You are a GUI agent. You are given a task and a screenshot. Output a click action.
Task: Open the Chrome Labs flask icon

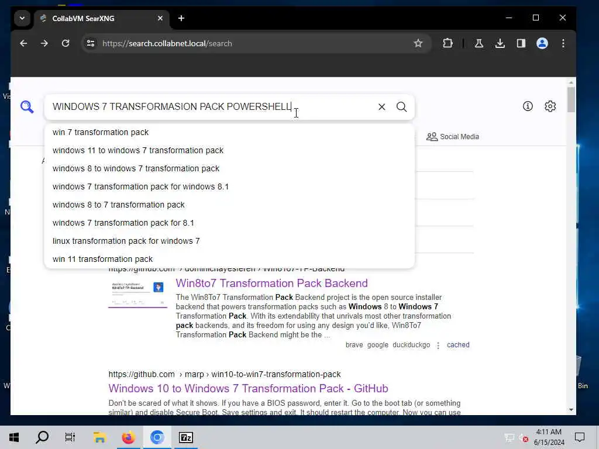point(478,43)
